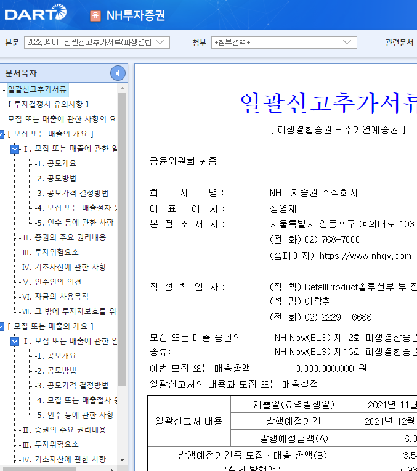
Task: Open first 3. 공모가격 결정방법 entry
Action: [73, 193]
